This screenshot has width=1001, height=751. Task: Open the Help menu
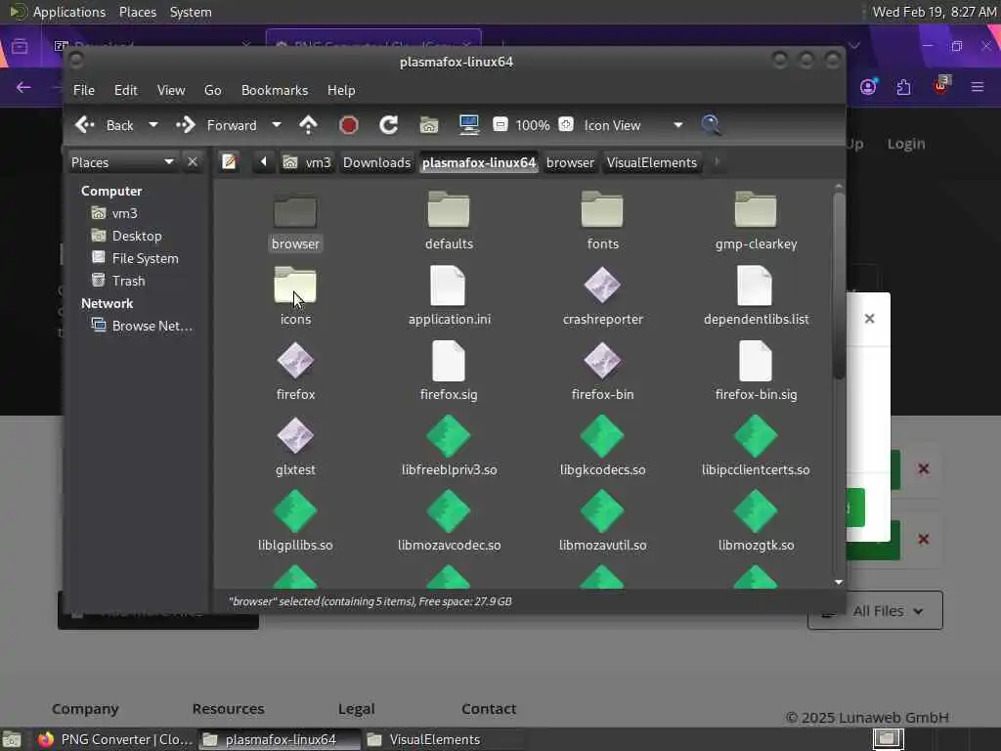coord(341,90)
